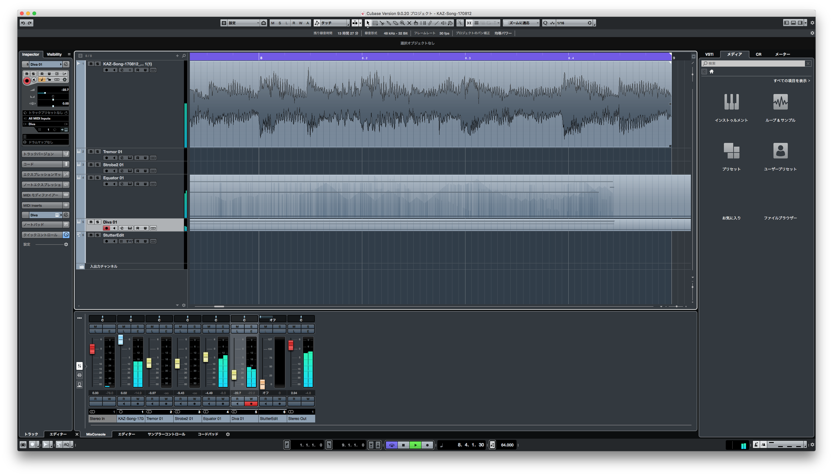
Task: Toggle Snap on/off icon in toolbar
Action: click(x=469, y=23)
